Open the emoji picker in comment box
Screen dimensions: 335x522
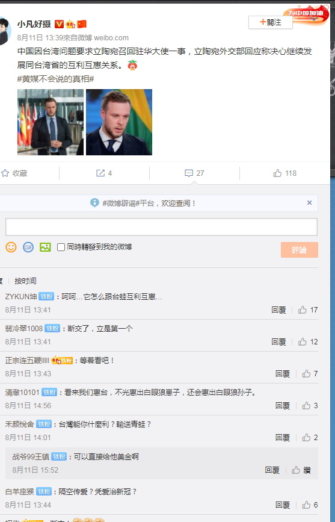[11, 247]
